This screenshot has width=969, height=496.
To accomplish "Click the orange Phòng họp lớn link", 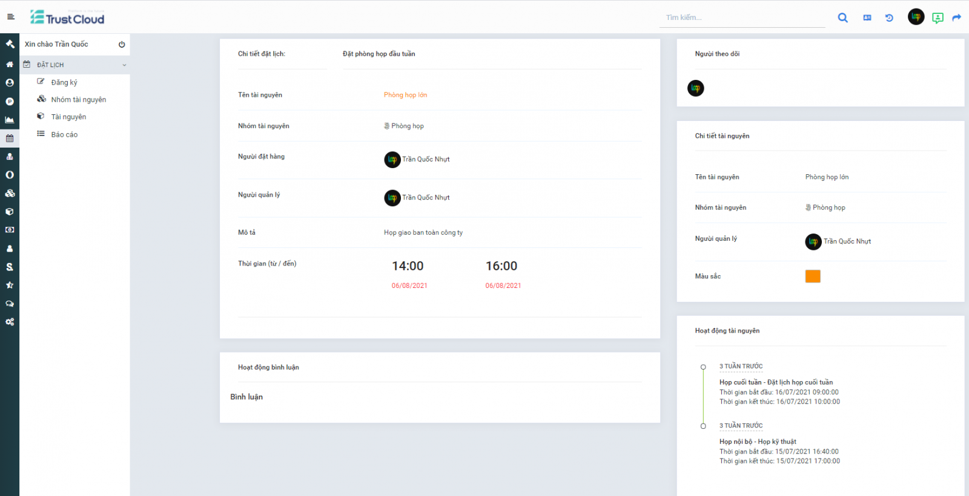I will pos(405,95).
